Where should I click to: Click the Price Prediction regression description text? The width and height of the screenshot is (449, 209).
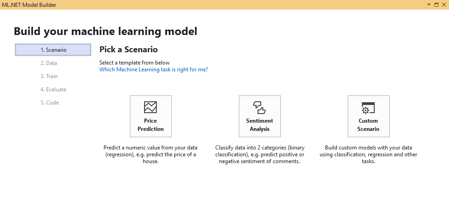[150, 154]
